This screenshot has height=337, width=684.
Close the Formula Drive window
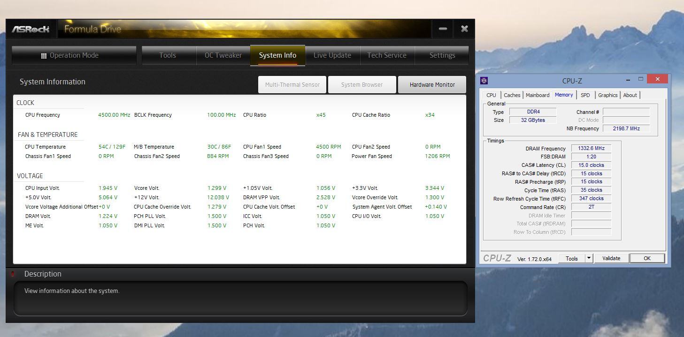(x=464, y=29)
